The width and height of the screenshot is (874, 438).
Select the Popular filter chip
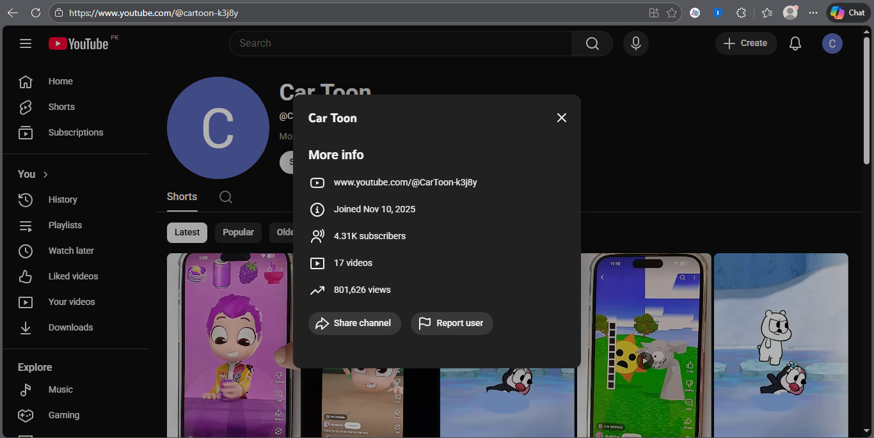pos(238,233)
